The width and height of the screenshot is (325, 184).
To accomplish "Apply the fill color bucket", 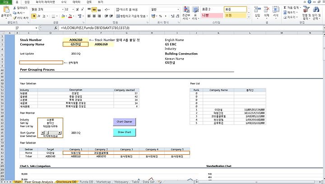I will 63,16.
